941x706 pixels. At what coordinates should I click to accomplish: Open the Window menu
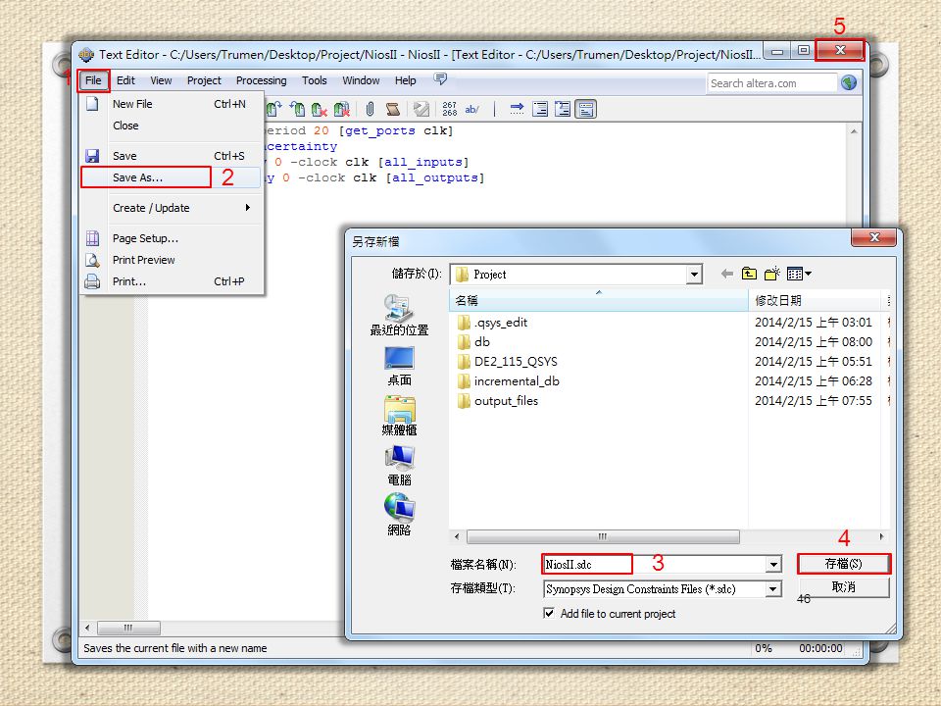[x=361, y=80]
